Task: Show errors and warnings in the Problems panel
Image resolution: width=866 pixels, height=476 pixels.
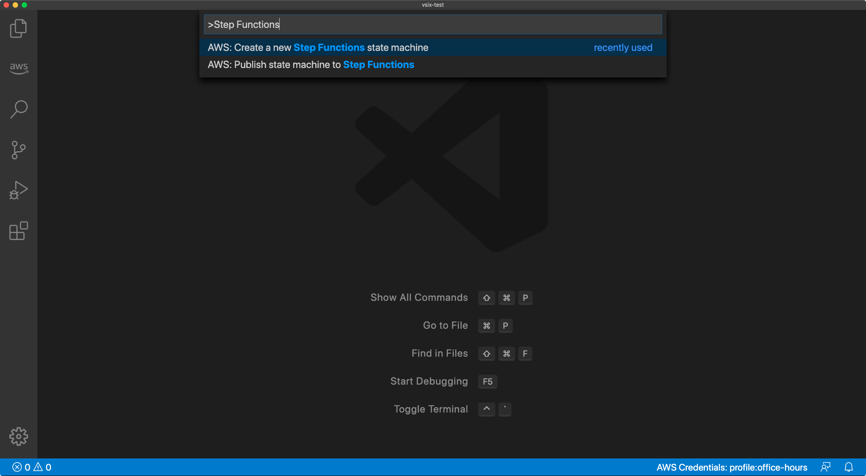Action: 32,467
